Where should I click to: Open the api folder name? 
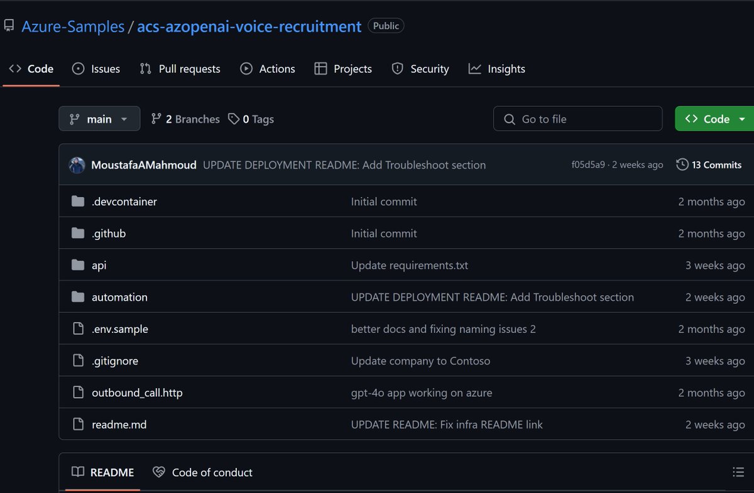tap(99, 265)
